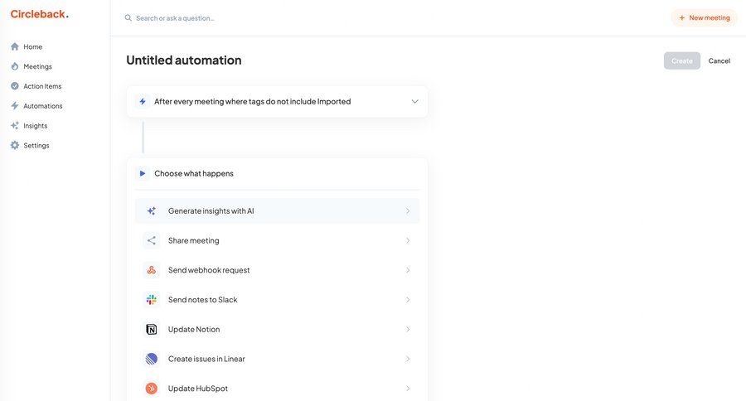Click the Notion icon beside Update Notion
Screen dimensions: 746x401
pyautogui.click(x=151, y=330)
